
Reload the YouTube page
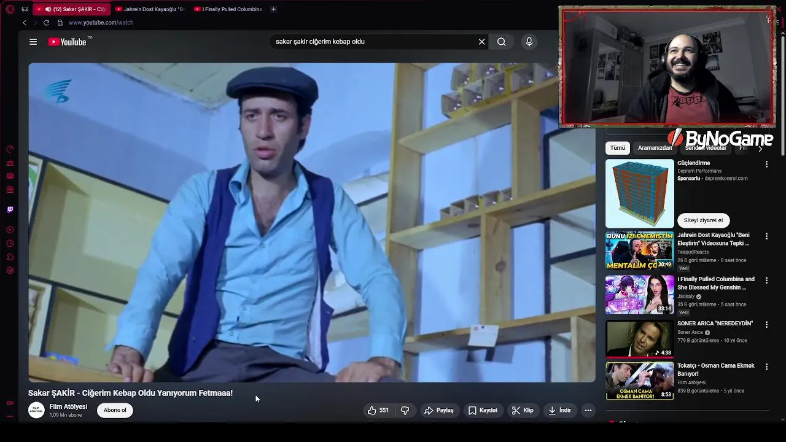pos(46,23)
